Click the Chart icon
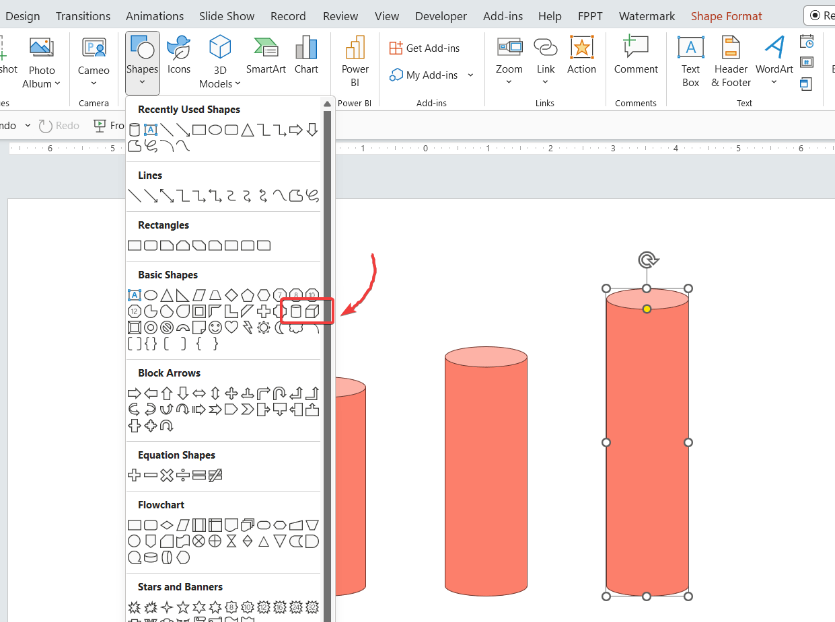 [x=306, y=59]
